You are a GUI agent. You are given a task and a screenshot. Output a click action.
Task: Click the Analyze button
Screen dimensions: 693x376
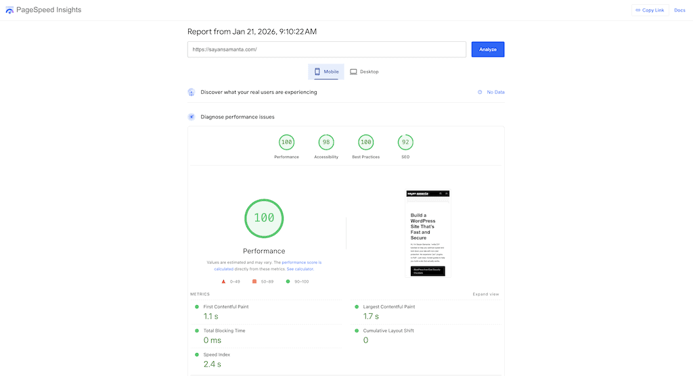point(487,49)
